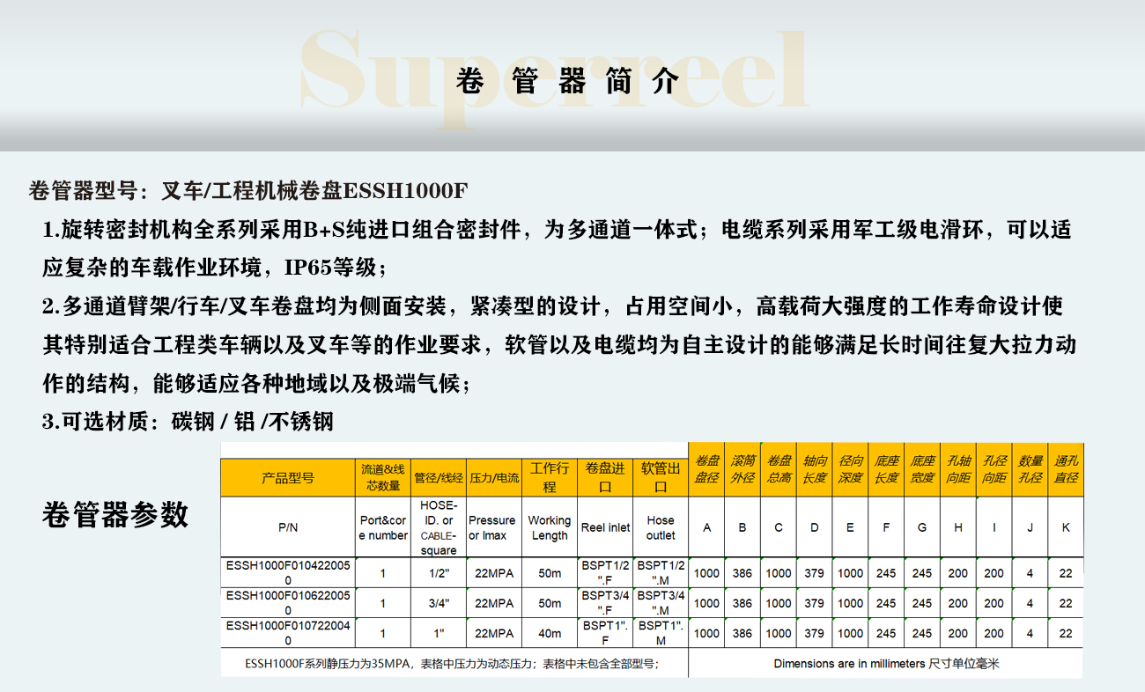Select part number ESSH1000F0107220040
This screenshot has width=1145, height=692.
click(287, 633)
